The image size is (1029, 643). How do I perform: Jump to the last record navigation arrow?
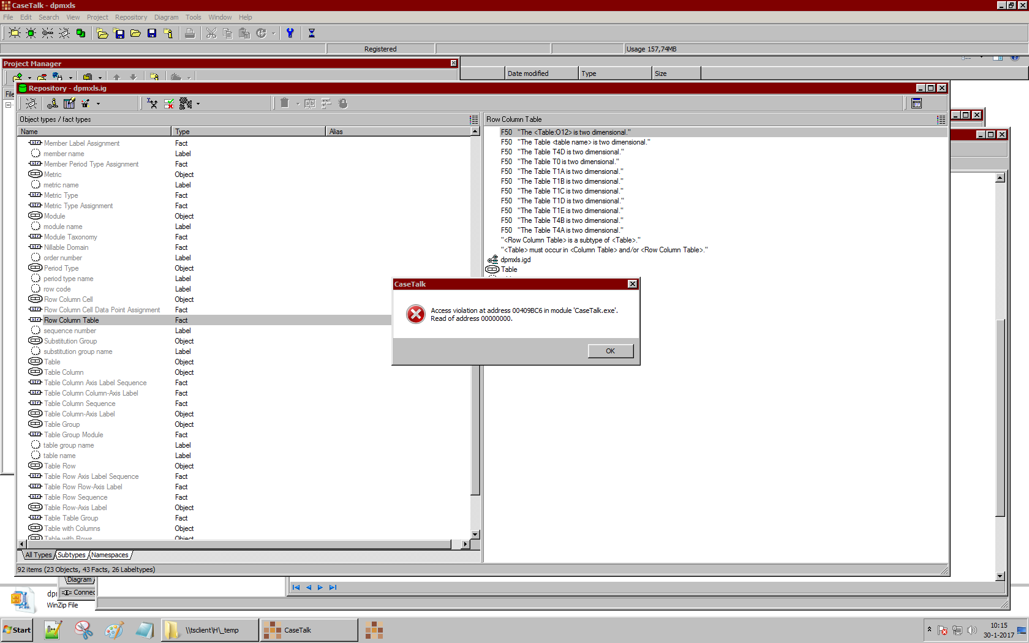[333, 587]
